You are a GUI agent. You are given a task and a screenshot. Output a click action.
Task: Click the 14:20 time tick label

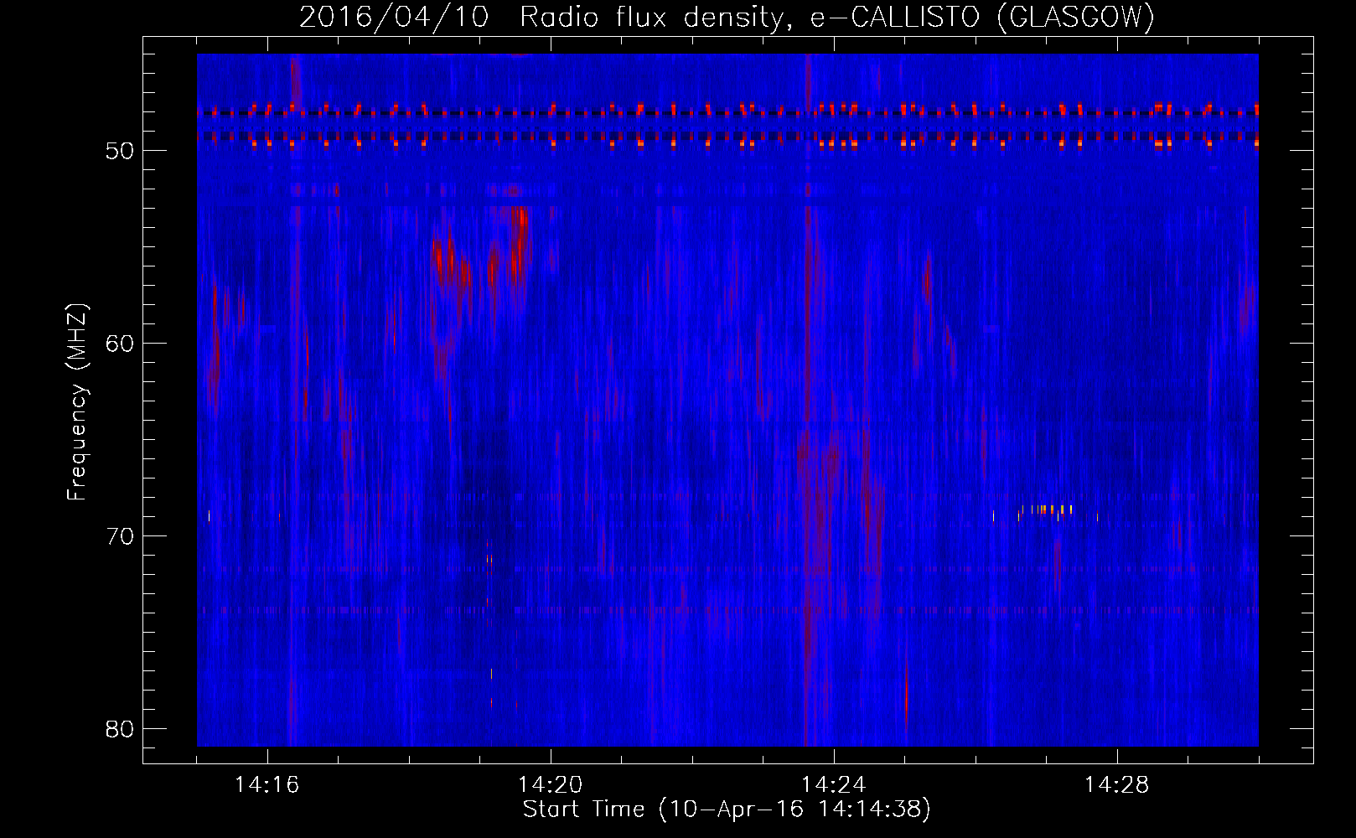[550, 784]
